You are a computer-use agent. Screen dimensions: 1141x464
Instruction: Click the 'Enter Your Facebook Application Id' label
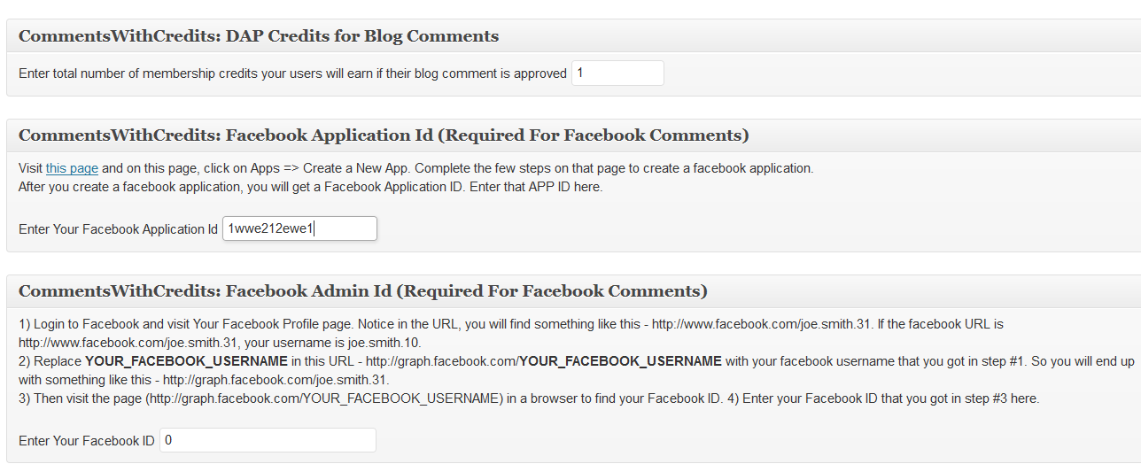[118, 229]
